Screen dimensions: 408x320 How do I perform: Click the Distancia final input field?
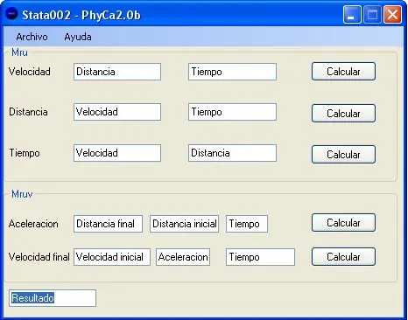tap(108, 224)
